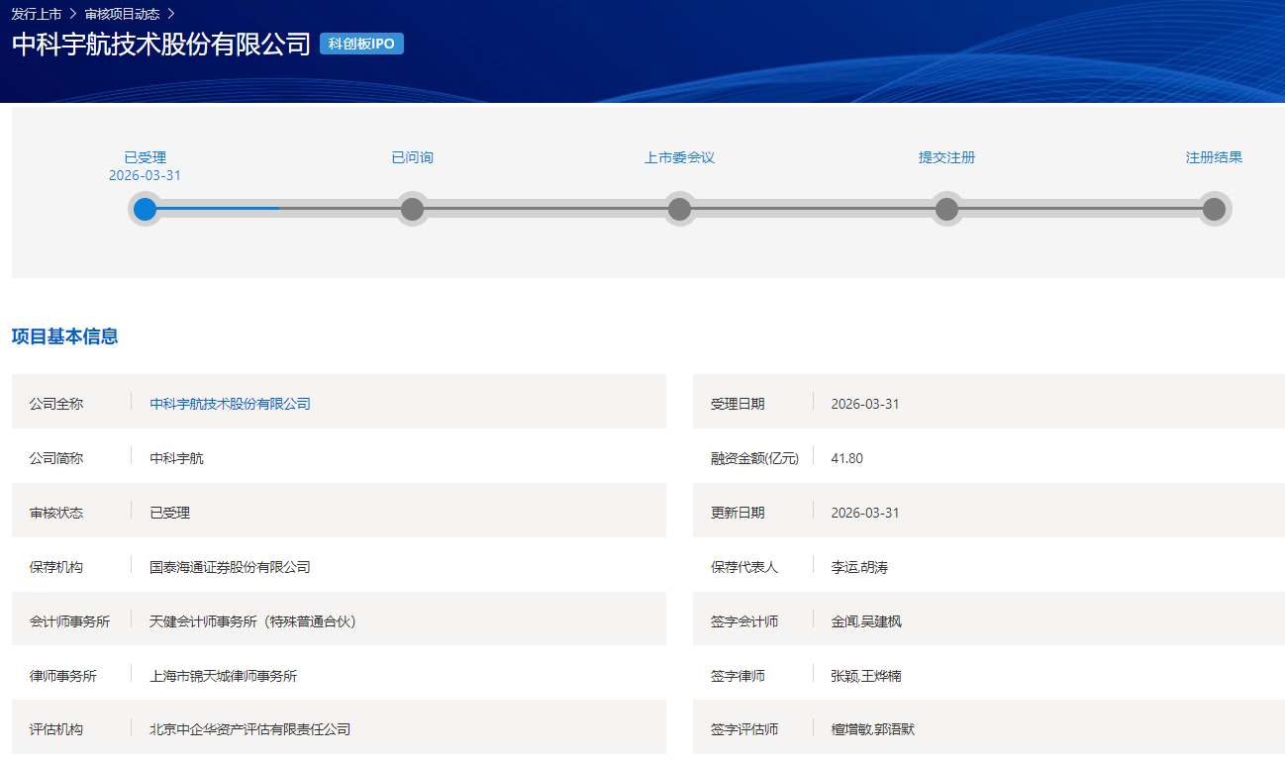Select the 上市委会议 timeline node circle

coord(679,209)
